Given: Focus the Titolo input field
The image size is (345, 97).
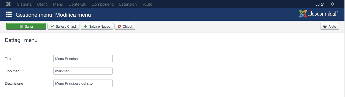Looking at the screenshot, I should [83, 59].
